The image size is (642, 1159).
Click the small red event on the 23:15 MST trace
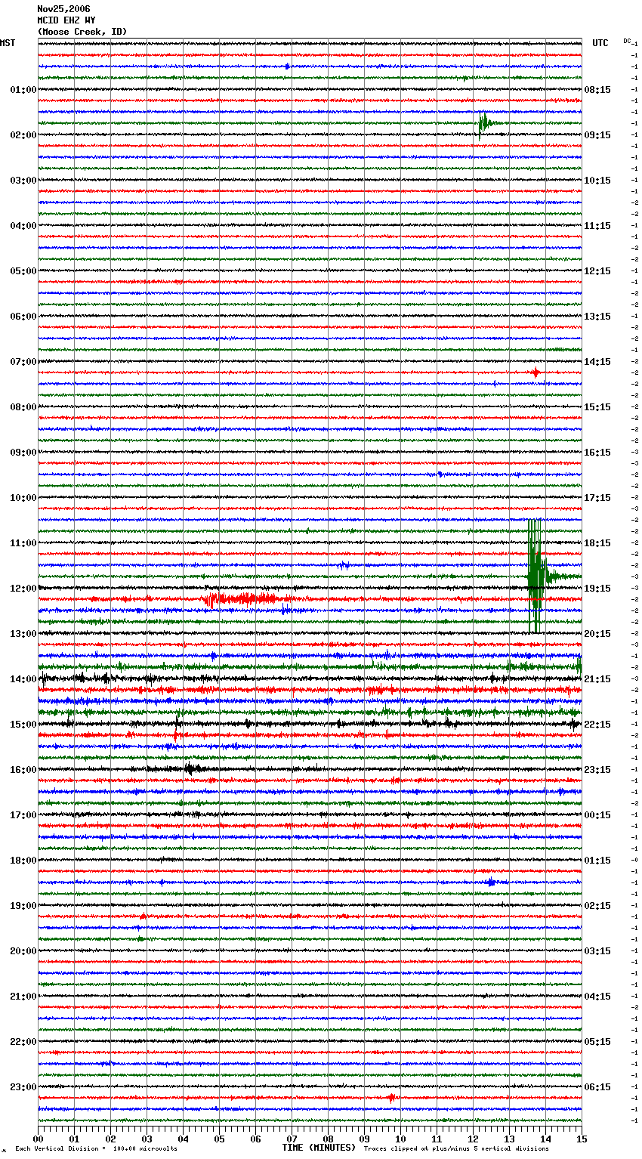pos(390,1098)
